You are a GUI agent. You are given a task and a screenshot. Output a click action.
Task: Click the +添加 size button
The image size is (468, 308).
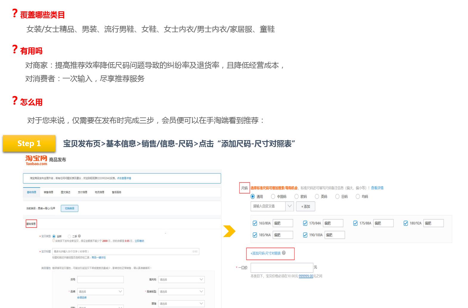pyautogui.click(x=305, y=206)
